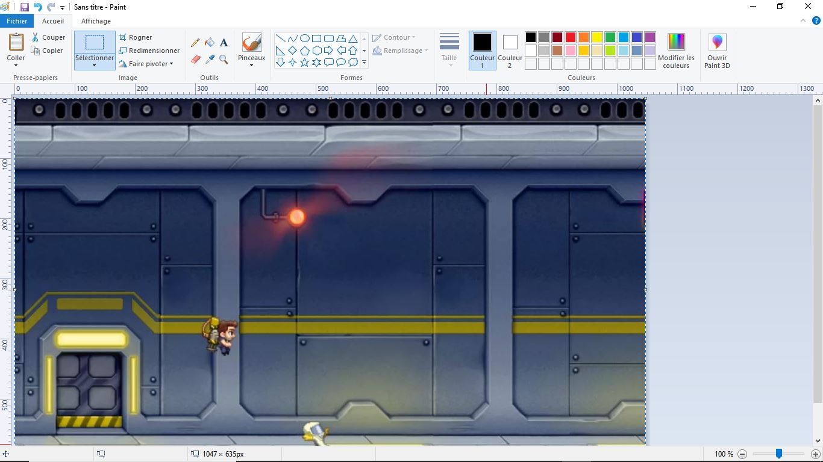This screenshot has width=823, height=462.
Task: Select the Oval callout shape
Action: [x=341, y=62]
